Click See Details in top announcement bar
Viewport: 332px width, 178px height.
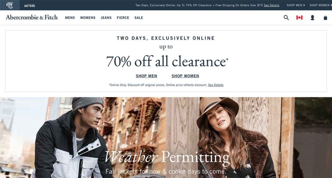coord(271,5)
